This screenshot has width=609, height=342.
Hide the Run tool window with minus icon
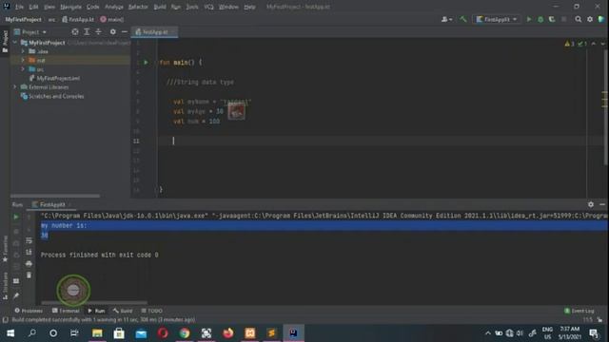(x=602, y=204)
